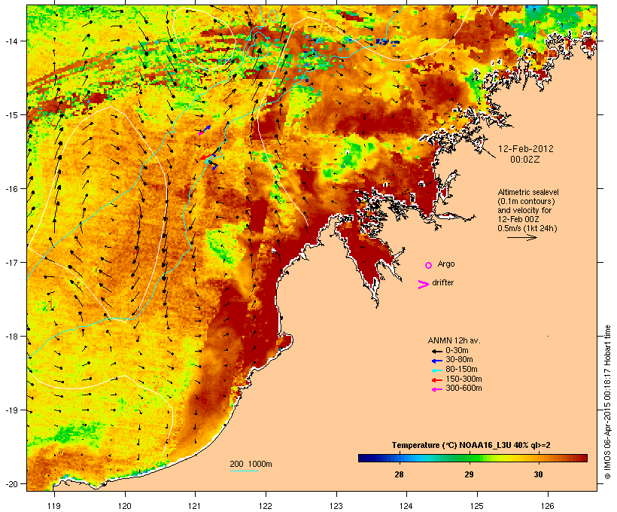Click the '0-30m' depth label
The width and height of the screenshot is (617, 512).
pyautogui.click(x=457, y=351)
